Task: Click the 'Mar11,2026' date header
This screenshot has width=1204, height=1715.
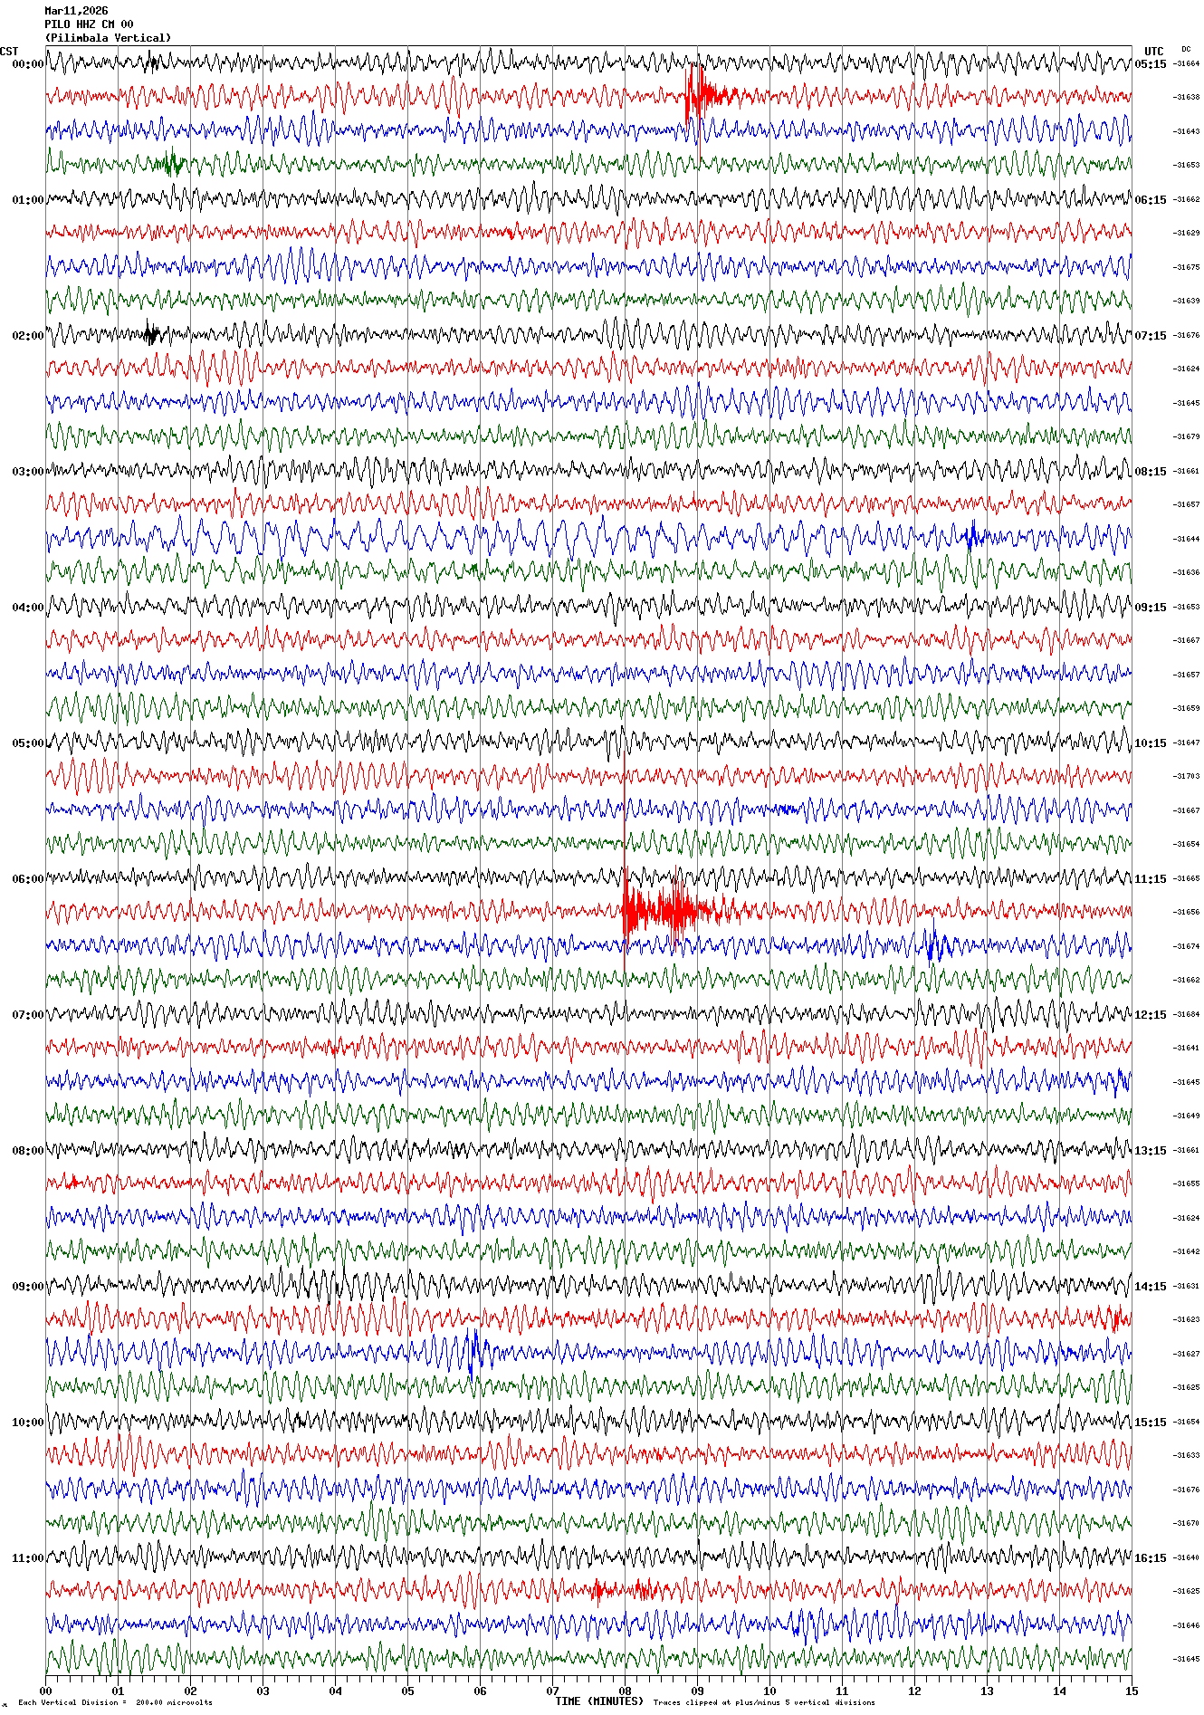Action: coord(76,11)
